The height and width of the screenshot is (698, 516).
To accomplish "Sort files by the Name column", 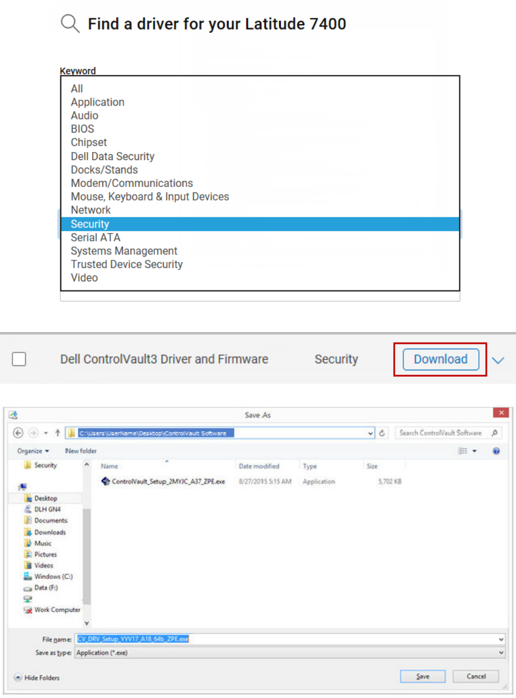I will point(109,466).
